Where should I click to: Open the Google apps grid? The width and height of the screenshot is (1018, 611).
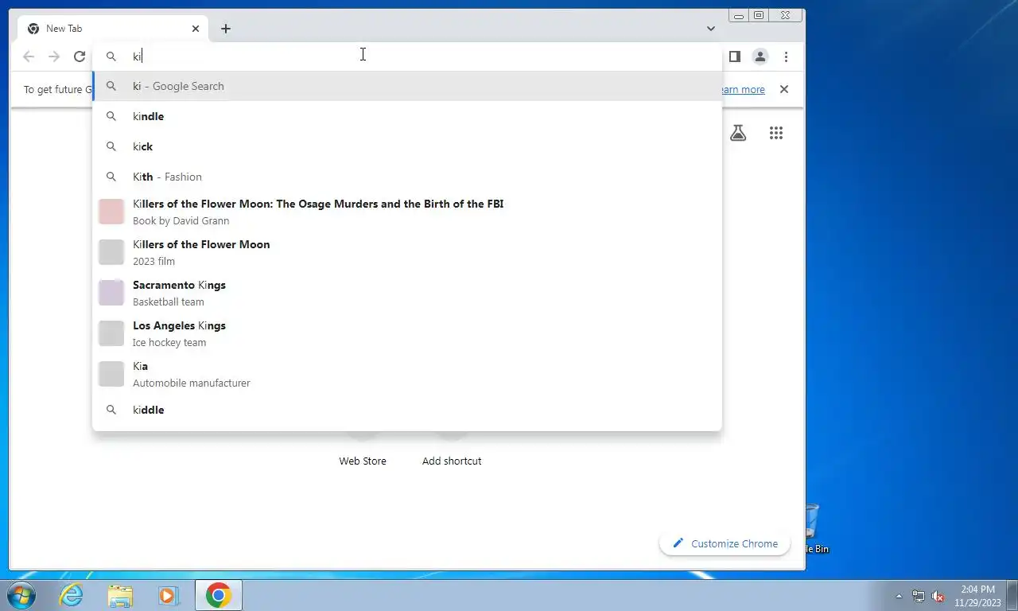coord(776,133)
